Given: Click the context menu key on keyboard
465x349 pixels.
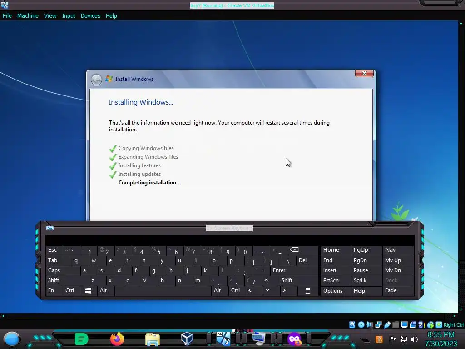Looking at the screenshot, I should click(308, 291).
